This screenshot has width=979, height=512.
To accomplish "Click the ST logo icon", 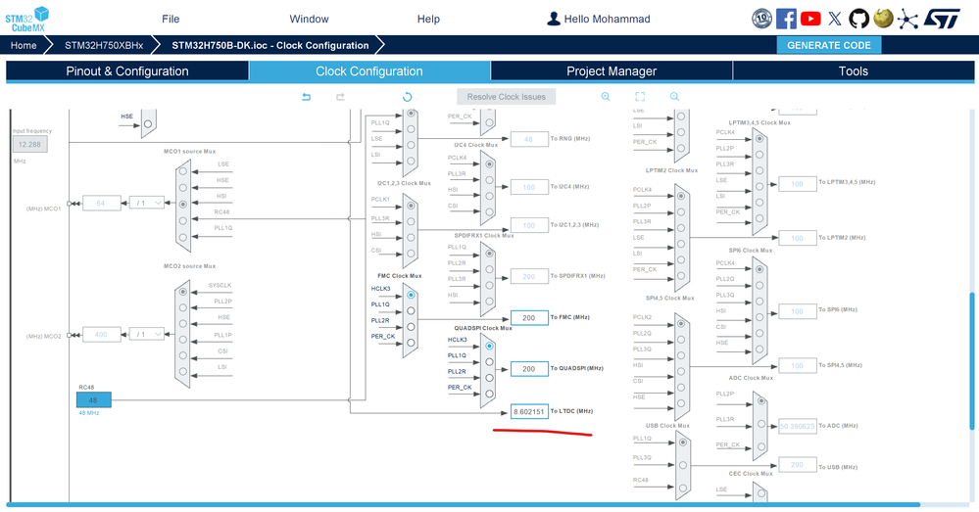I will coord(941,19).
